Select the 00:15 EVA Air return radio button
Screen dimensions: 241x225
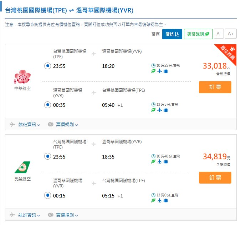pyautogui.click(x=48, y=196)
